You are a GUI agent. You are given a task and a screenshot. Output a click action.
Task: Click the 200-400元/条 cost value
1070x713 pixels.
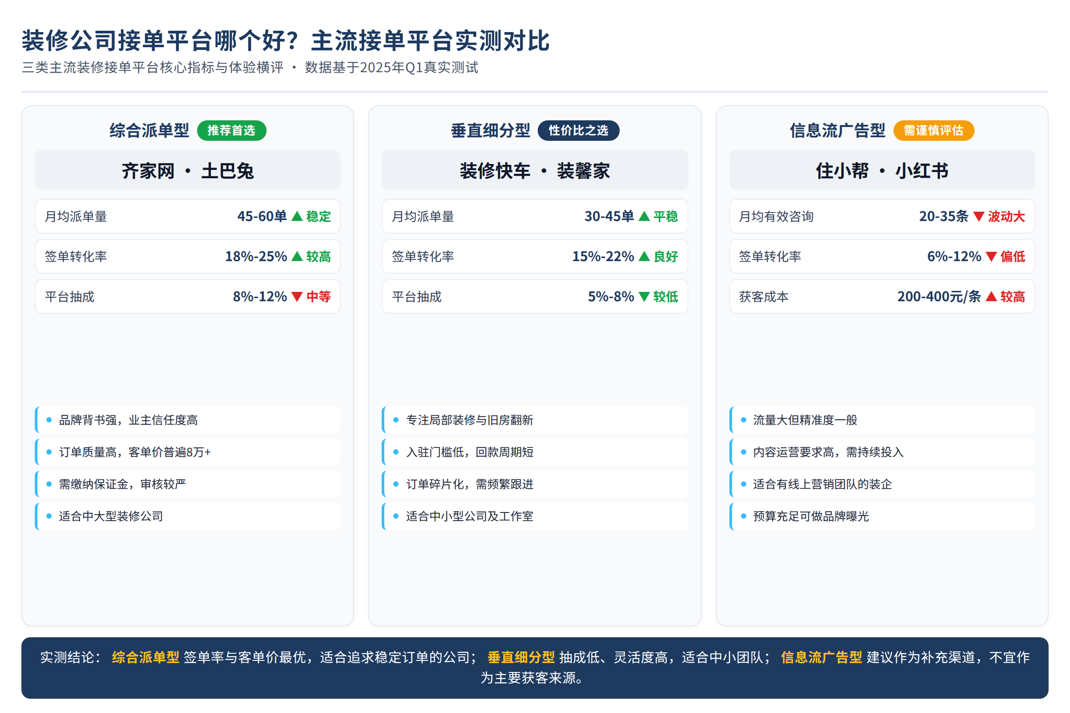point(939,296)
